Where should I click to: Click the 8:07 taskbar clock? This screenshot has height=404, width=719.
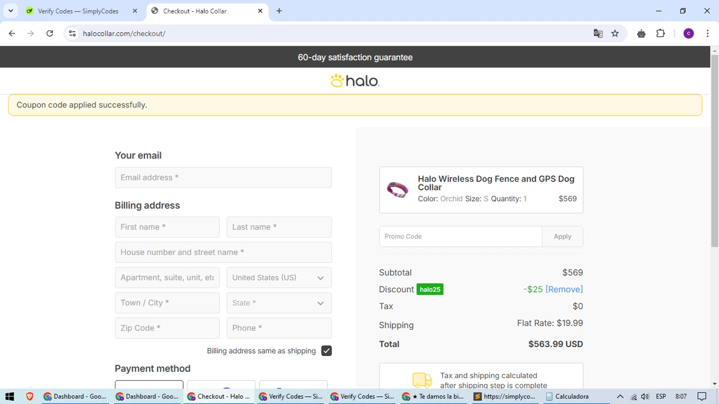[681, 396]
